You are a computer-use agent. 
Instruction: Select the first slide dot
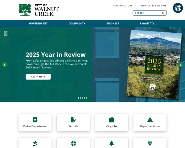[79, 98]
